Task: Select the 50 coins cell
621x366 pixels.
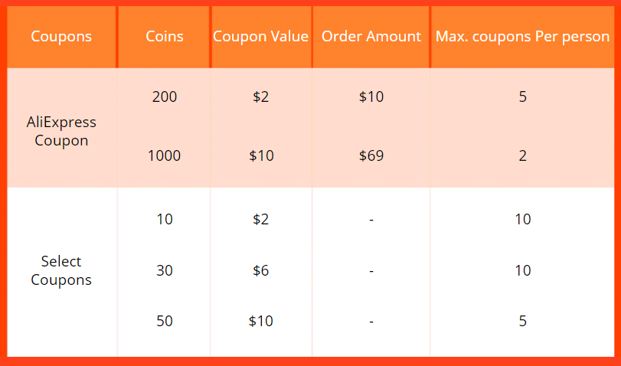Action: click(x=165, y=321)
